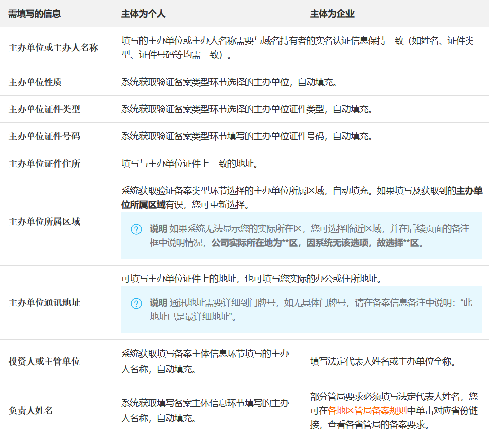
Task: Select the 主办单位证件住所 row label
Action: (44, 163)
